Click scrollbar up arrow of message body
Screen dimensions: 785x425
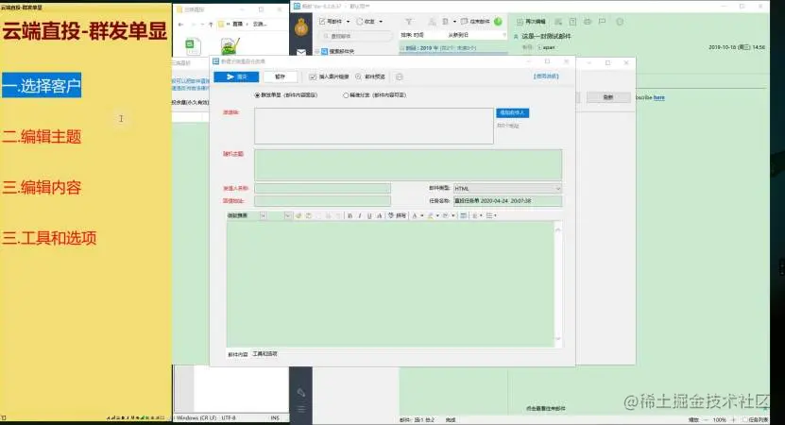point(558,229)
